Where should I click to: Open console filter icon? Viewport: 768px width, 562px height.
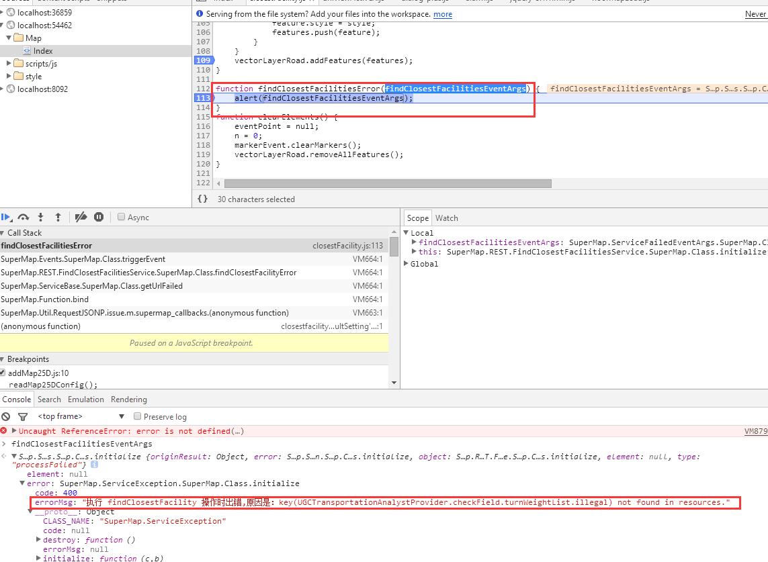pos(23,416)
